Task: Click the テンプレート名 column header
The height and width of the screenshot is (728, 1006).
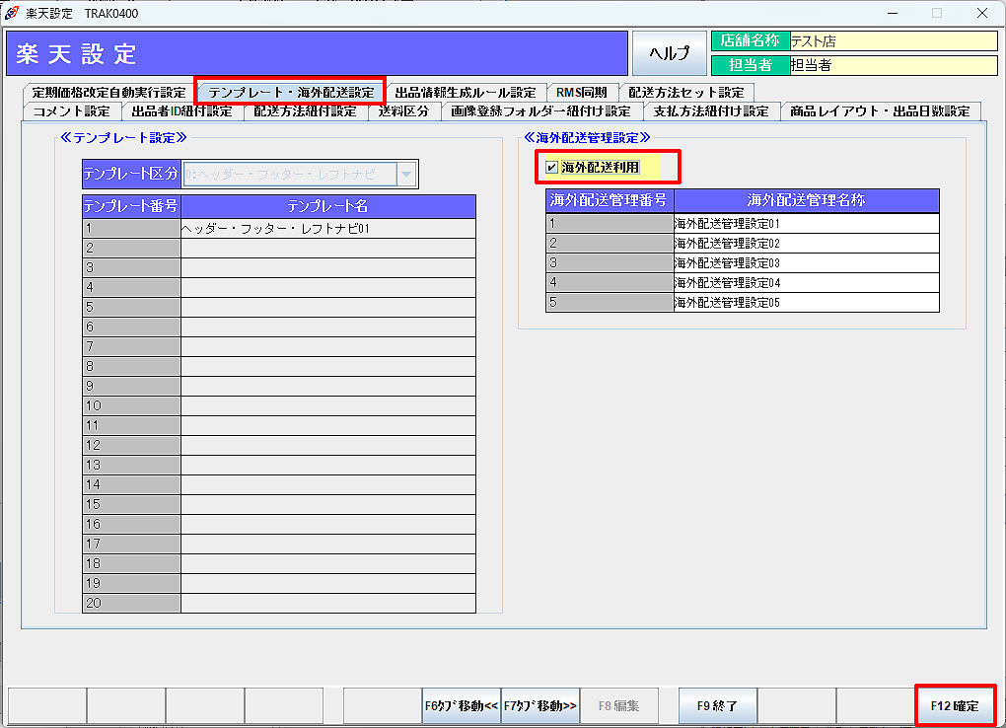Action: 327,206
